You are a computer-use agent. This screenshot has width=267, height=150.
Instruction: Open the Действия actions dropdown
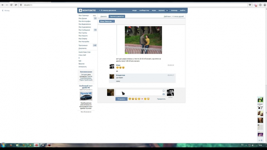167,16
